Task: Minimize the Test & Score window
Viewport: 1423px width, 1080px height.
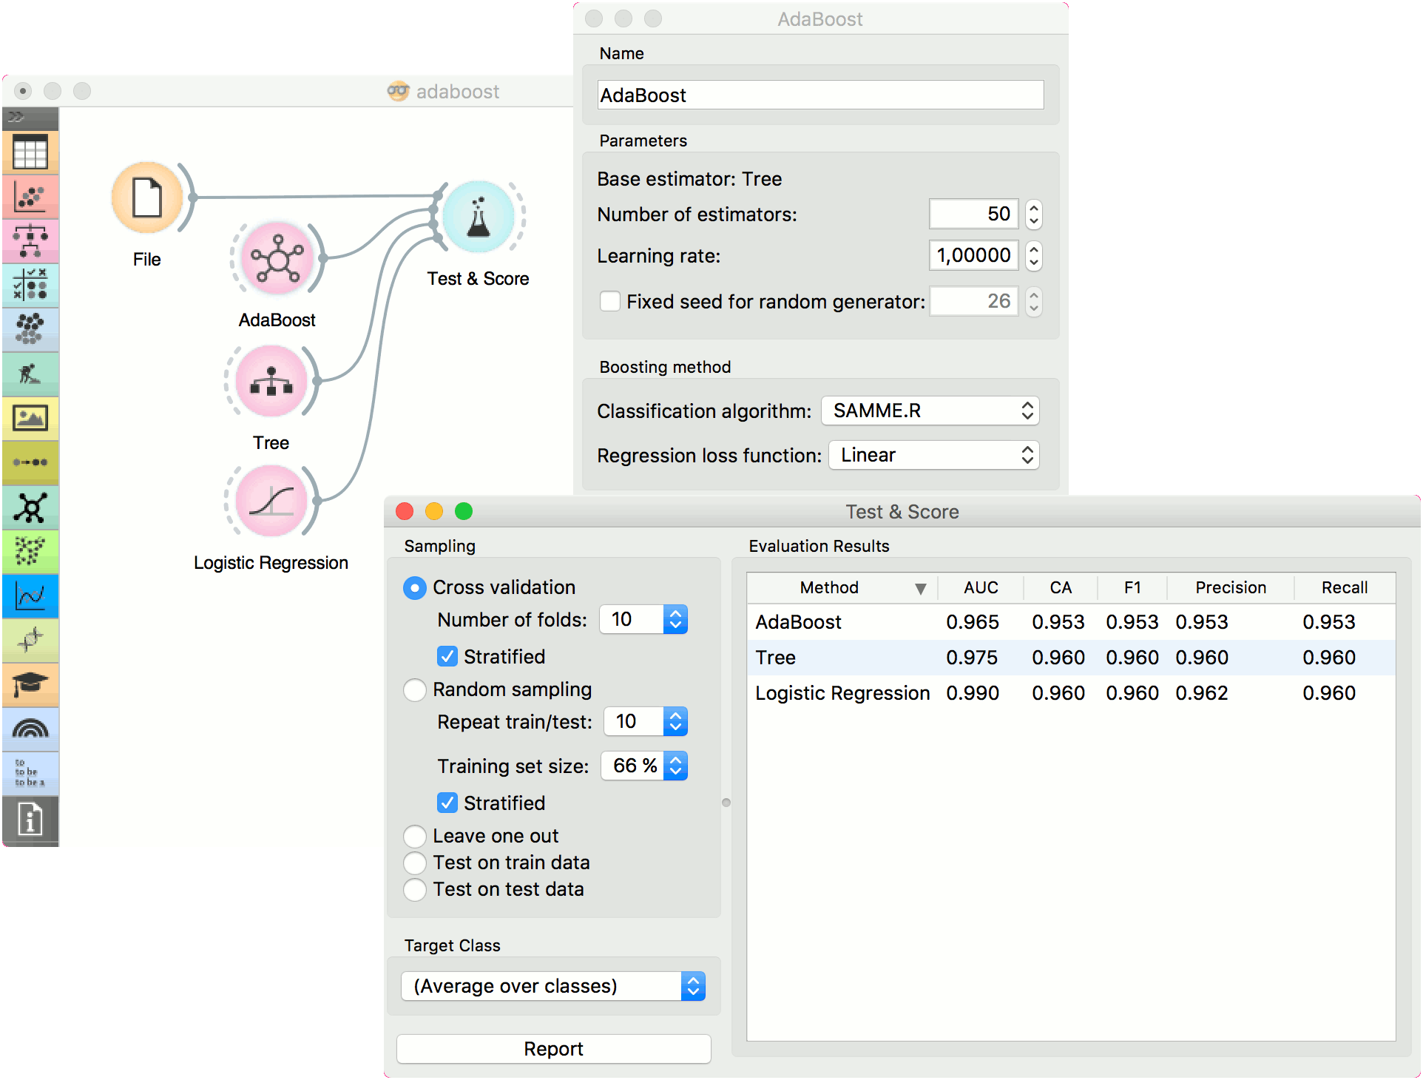Action: coord(434,511)
